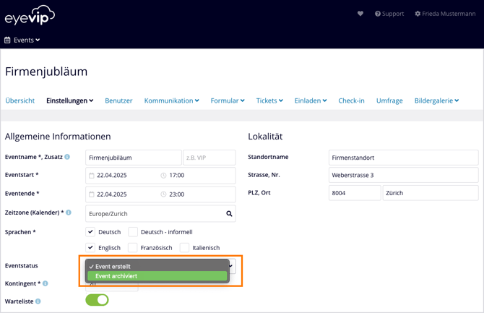
Task: Open Frieda Mustermann user settings
Action: click(445, 14)
